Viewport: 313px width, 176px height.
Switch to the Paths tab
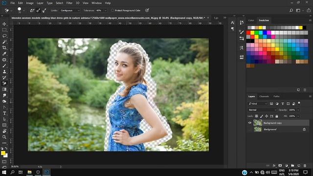coord(276,96)
